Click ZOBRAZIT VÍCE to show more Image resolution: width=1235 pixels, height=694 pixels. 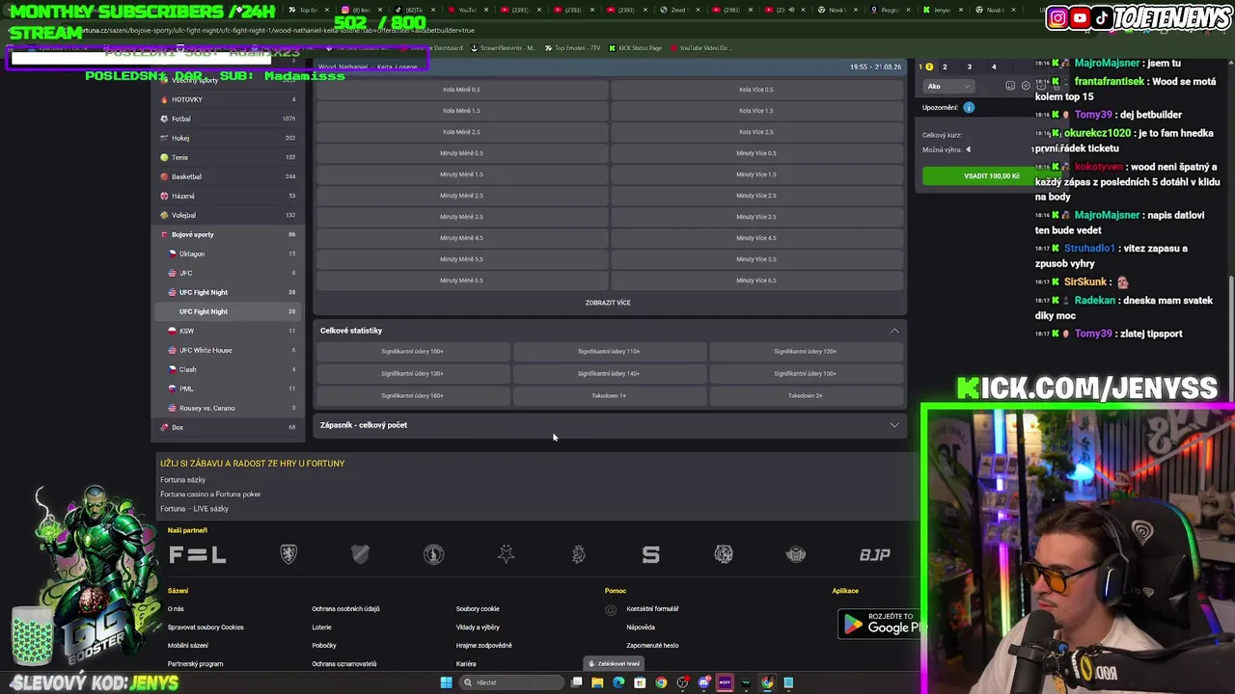[608, 303]
